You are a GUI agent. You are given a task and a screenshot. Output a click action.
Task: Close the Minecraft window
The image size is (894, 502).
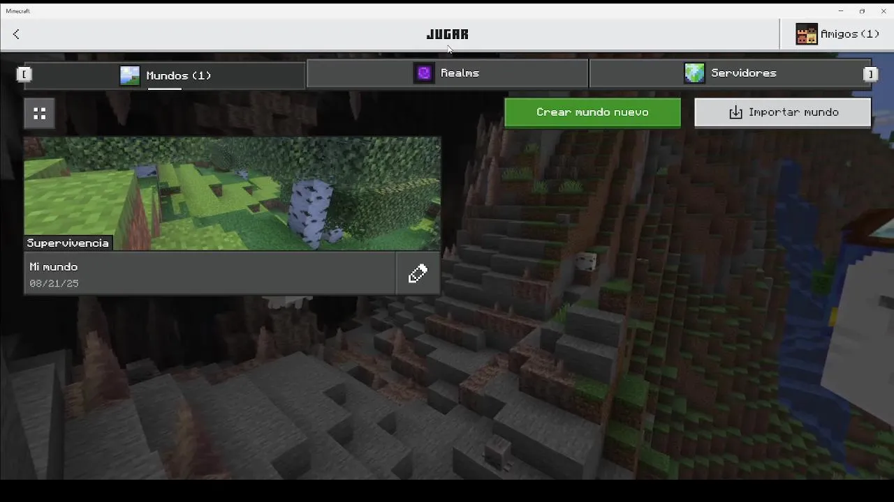884,11
